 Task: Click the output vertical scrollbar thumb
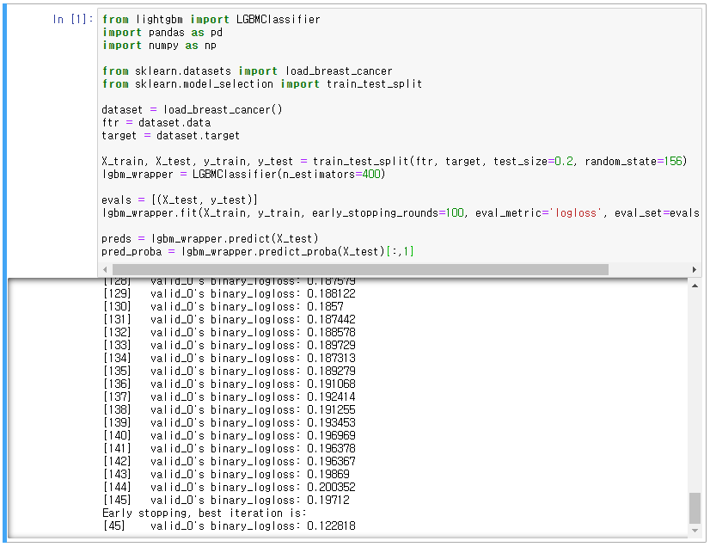[695, 508]
